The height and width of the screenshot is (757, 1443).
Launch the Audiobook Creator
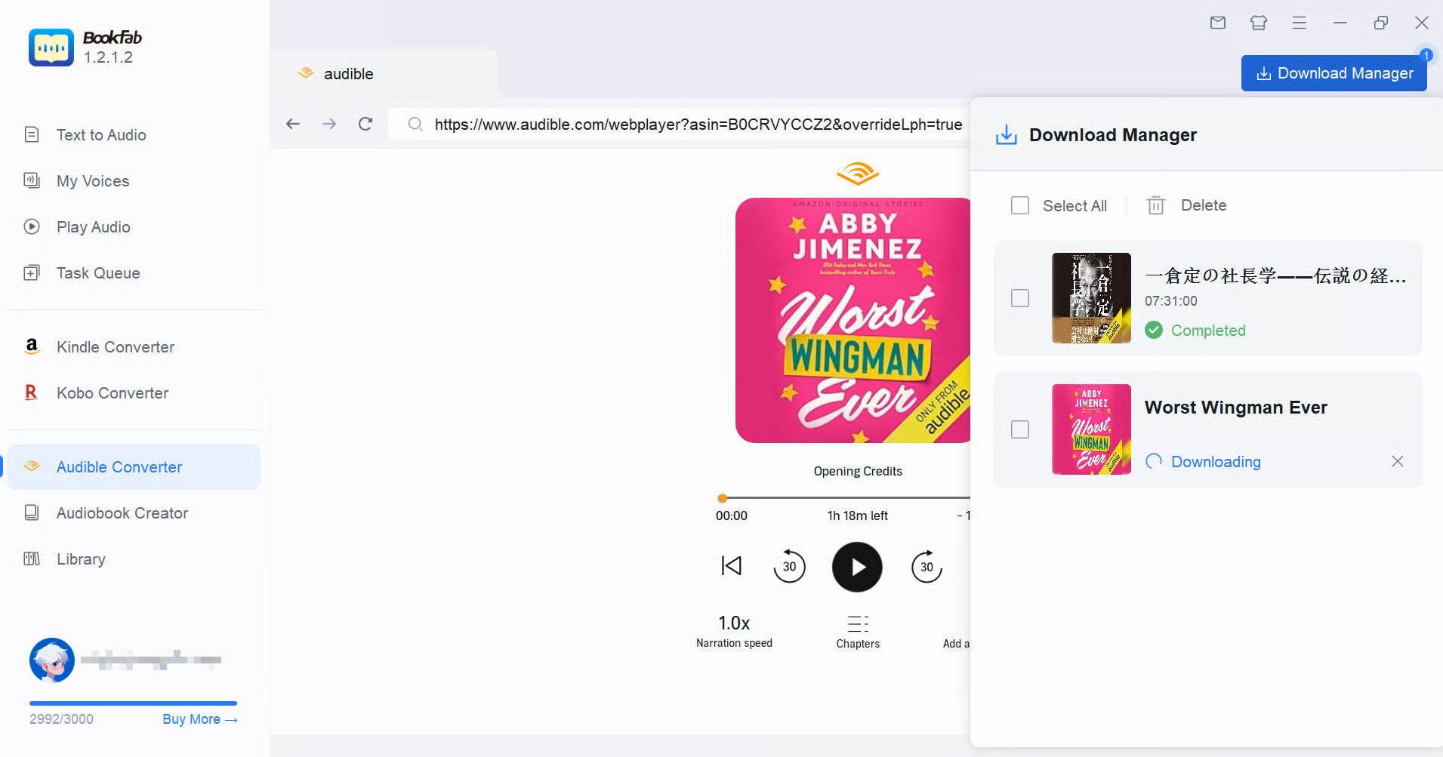click(x=121, y=512)
